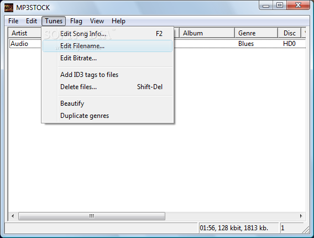Minimize the MP3STOCK window
314x238 pixels.
266,6
